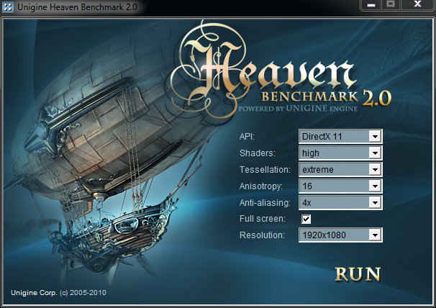Image resolution: width=436 pixels, height=308 pixels.
Task: Click the Full screen: label
Action: [x=263, y=219]
